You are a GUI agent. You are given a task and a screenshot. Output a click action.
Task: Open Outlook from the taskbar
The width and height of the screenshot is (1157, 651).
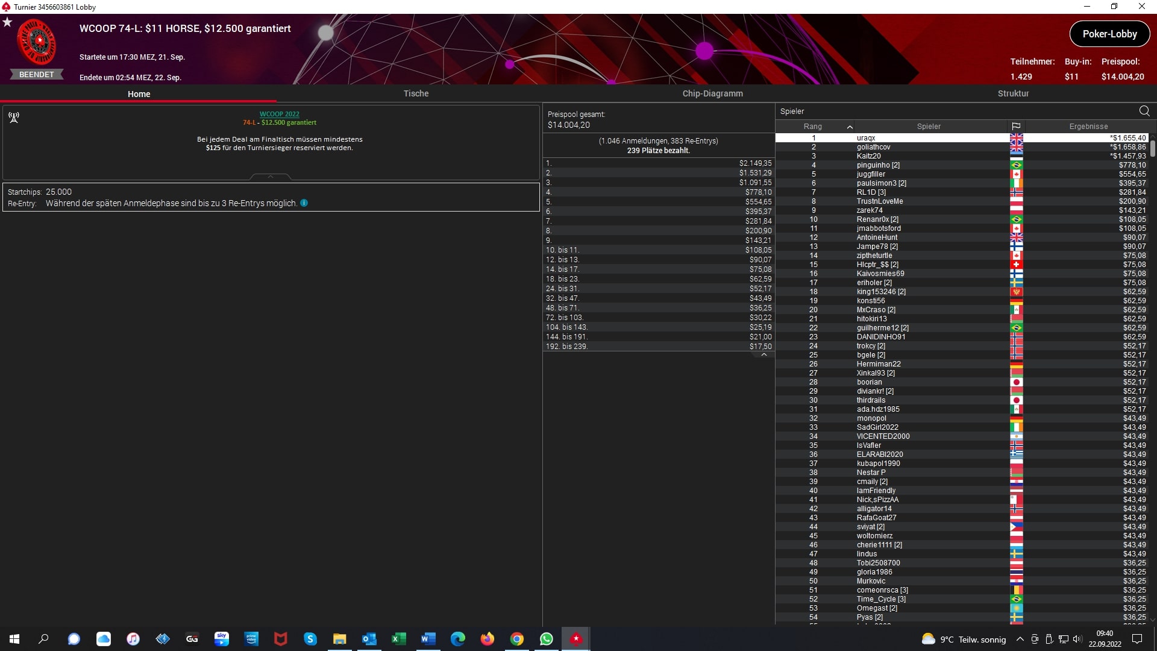(369, 639)
